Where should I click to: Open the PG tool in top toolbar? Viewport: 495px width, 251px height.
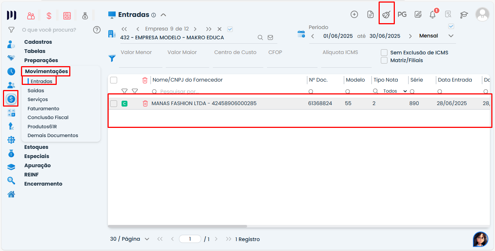pos(402,14)
